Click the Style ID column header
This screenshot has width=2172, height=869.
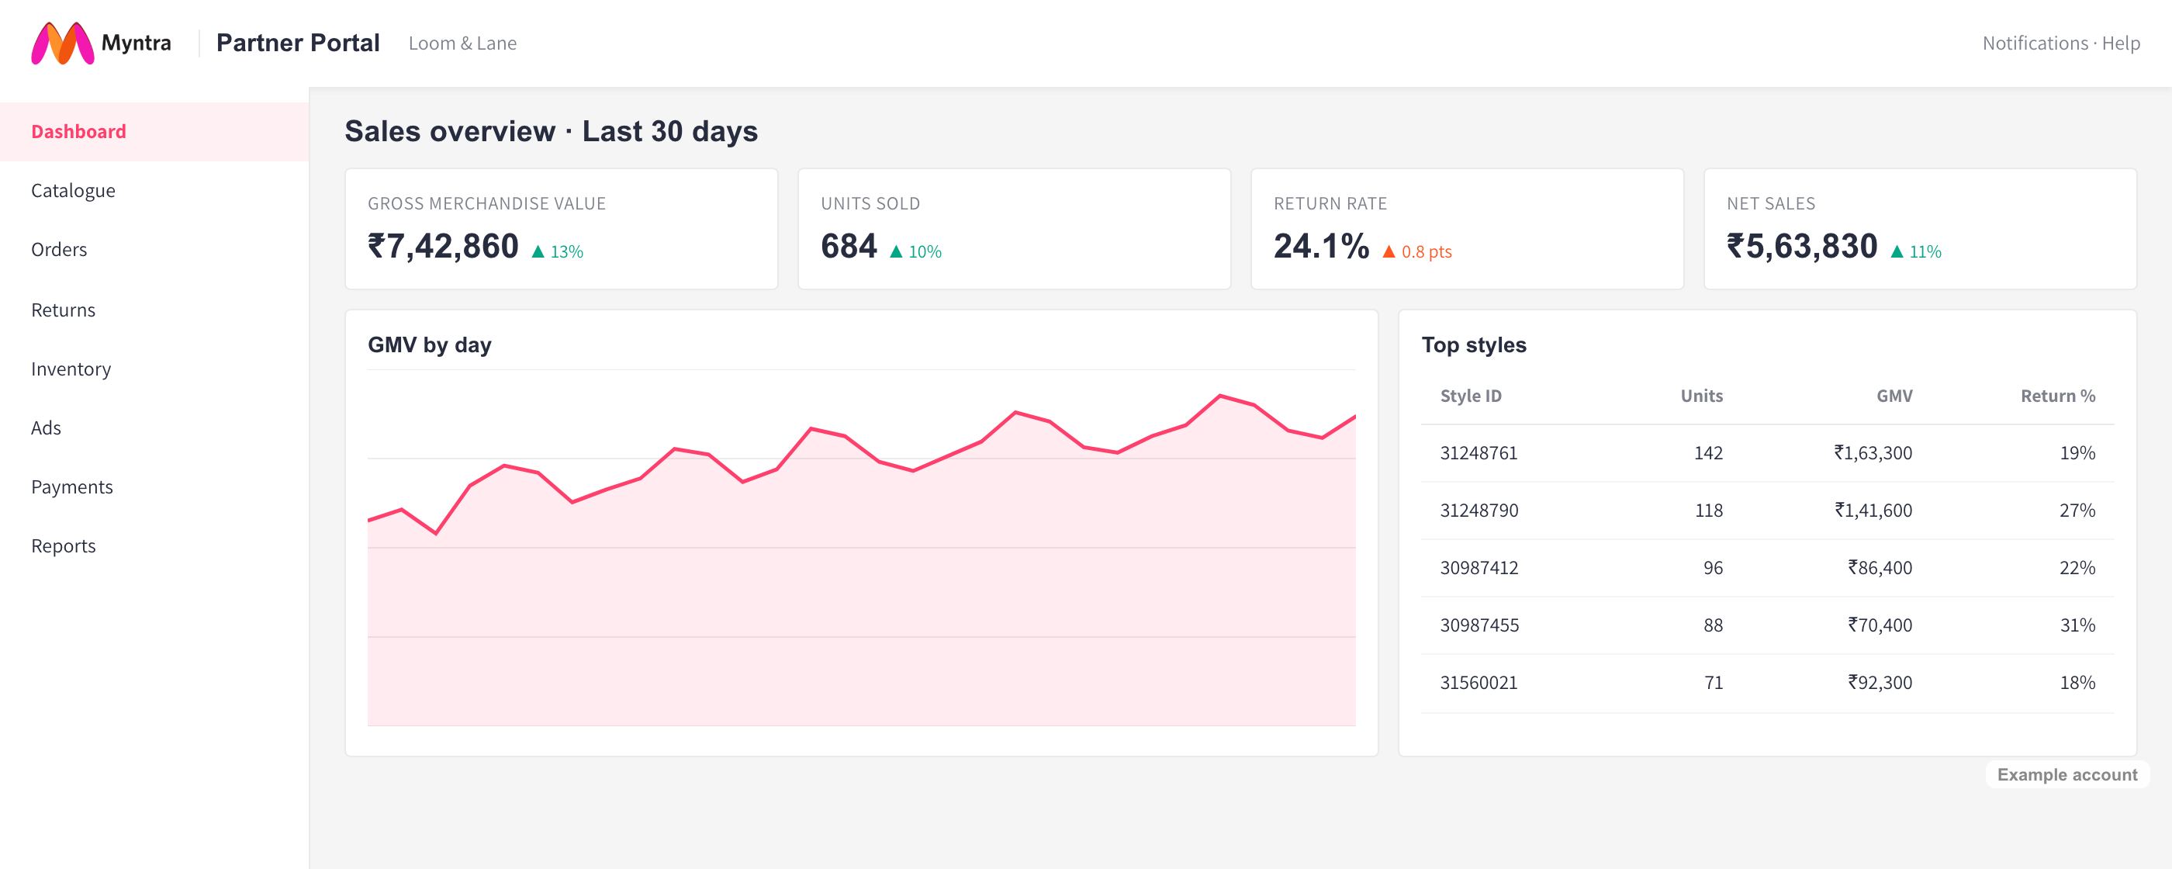click(x=1472, y=396)
